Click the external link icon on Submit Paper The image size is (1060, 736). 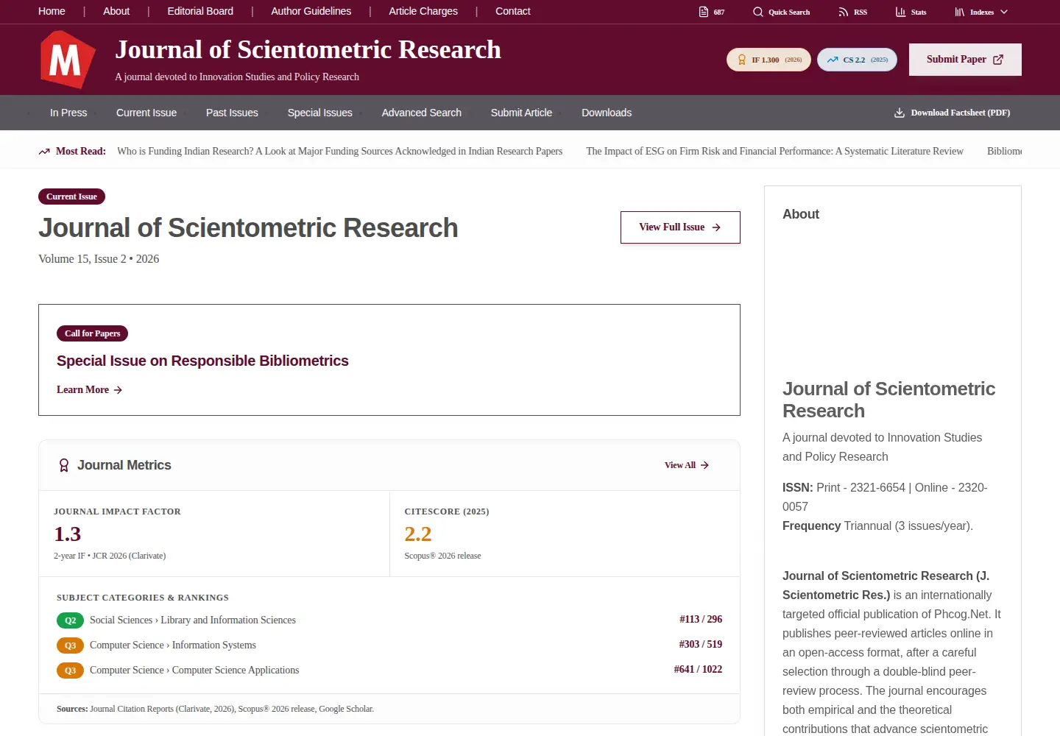[998, 60]
